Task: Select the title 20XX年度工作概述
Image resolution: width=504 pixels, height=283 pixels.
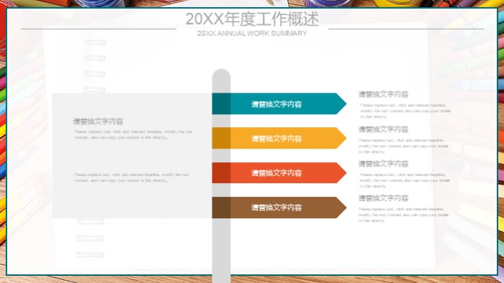Action: tap(252, 19)
